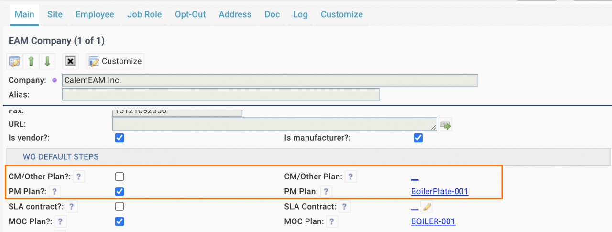Click the Customize toolbar button

pyautogui.click(x=115, y=61)
